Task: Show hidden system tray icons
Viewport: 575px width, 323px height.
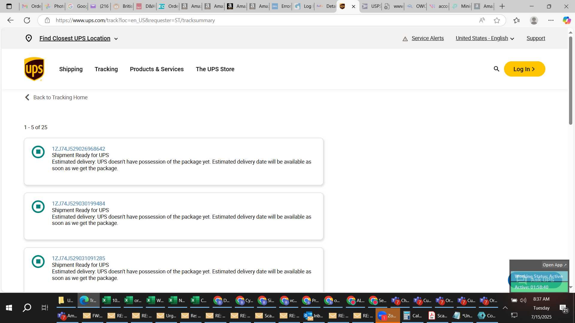Action: pos(505,308)
